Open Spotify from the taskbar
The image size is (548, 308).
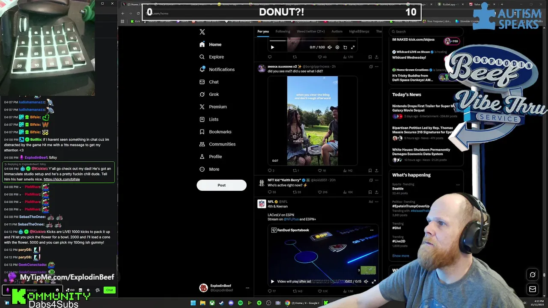pos(240,303)
